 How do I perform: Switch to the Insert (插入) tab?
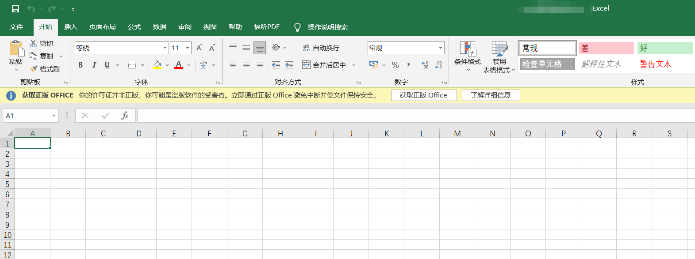pos(70,27)
